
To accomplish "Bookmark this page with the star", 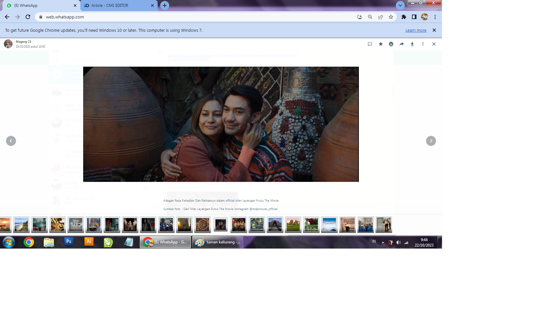I will (391, 17).
